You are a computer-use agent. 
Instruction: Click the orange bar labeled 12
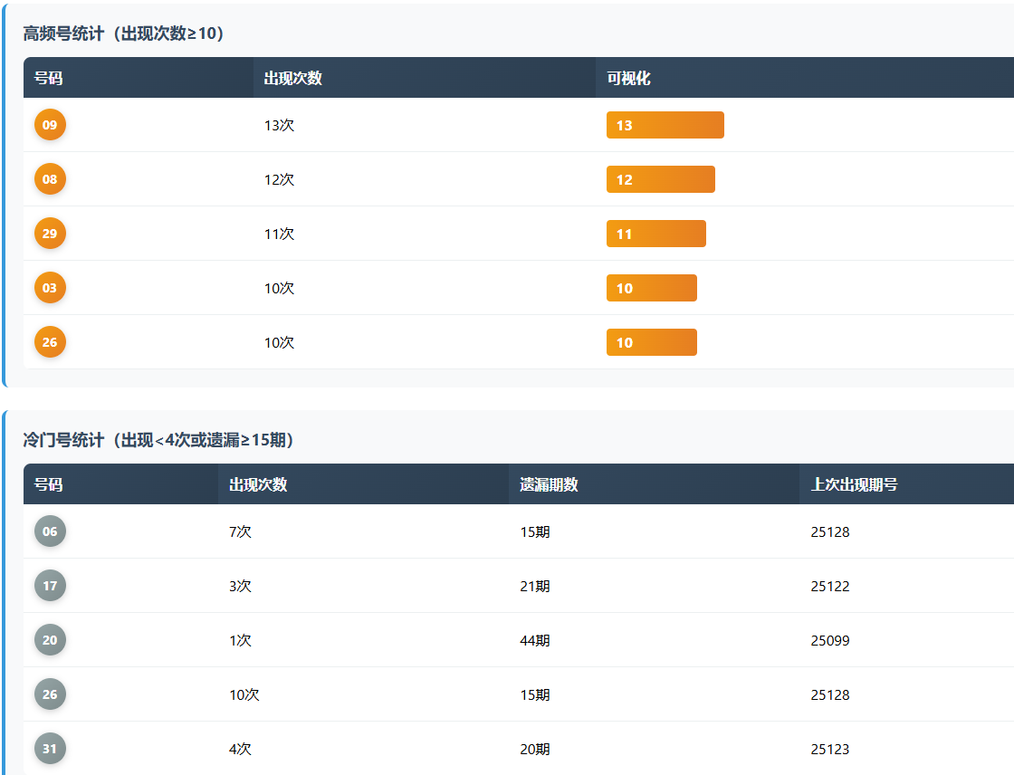click(660, 179)
